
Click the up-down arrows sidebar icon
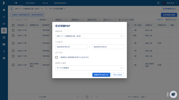click(4, 51)
